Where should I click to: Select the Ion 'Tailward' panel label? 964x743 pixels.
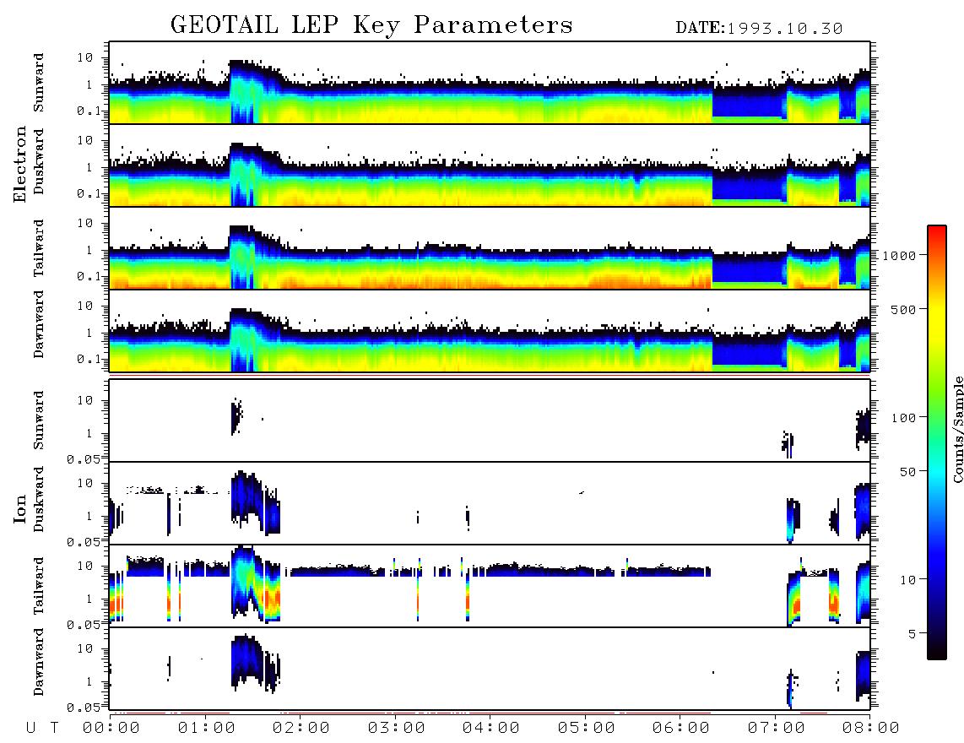[x=39, y=586]
